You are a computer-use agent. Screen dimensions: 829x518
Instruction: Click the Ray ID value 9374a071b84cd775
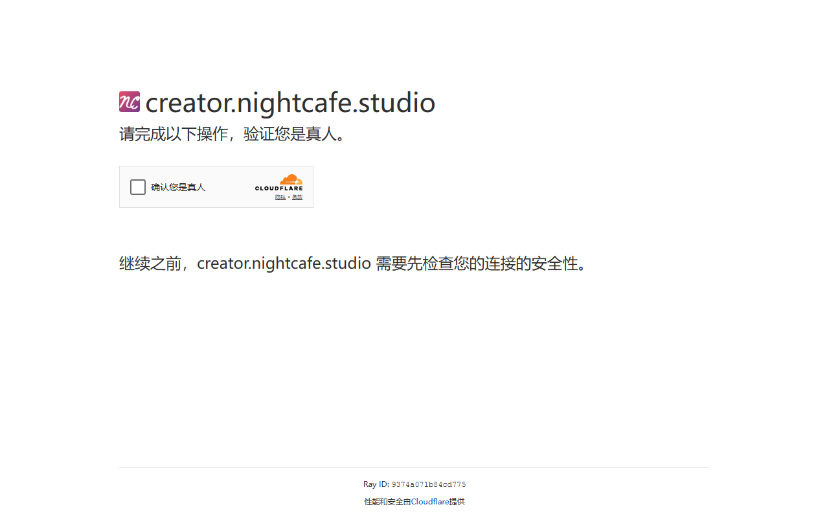429,484
